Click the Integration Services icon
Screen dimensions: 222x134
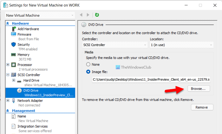click(13, 126)
